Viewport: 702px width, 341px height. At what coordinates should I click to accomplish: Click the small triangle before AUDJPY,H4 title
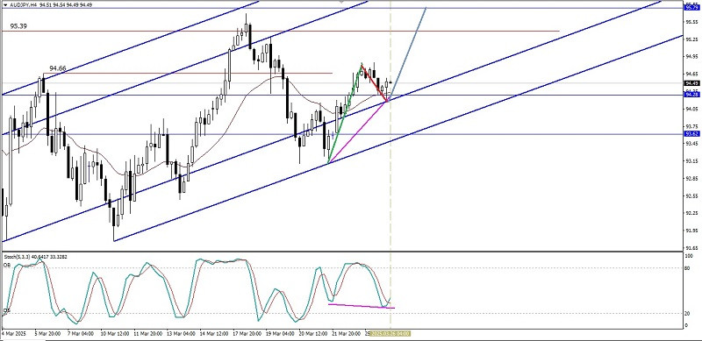click(x=4, y=4)
